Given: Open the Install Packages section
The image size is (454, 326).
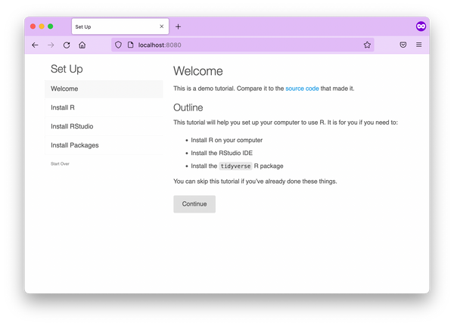Looking at the screenshot, I should [104, 145].
